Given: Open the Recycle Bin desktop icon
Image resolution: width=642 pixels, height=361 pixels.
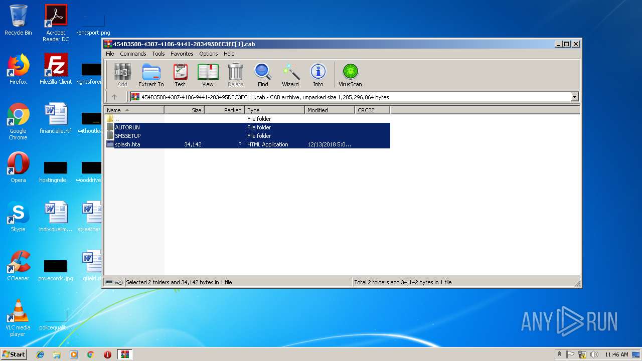Looking at the screenshot, I should (x=18, y=20).
